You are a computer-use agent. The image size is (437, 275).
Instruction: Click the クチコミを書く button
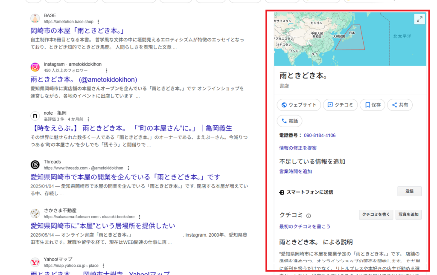pos(376,214)
